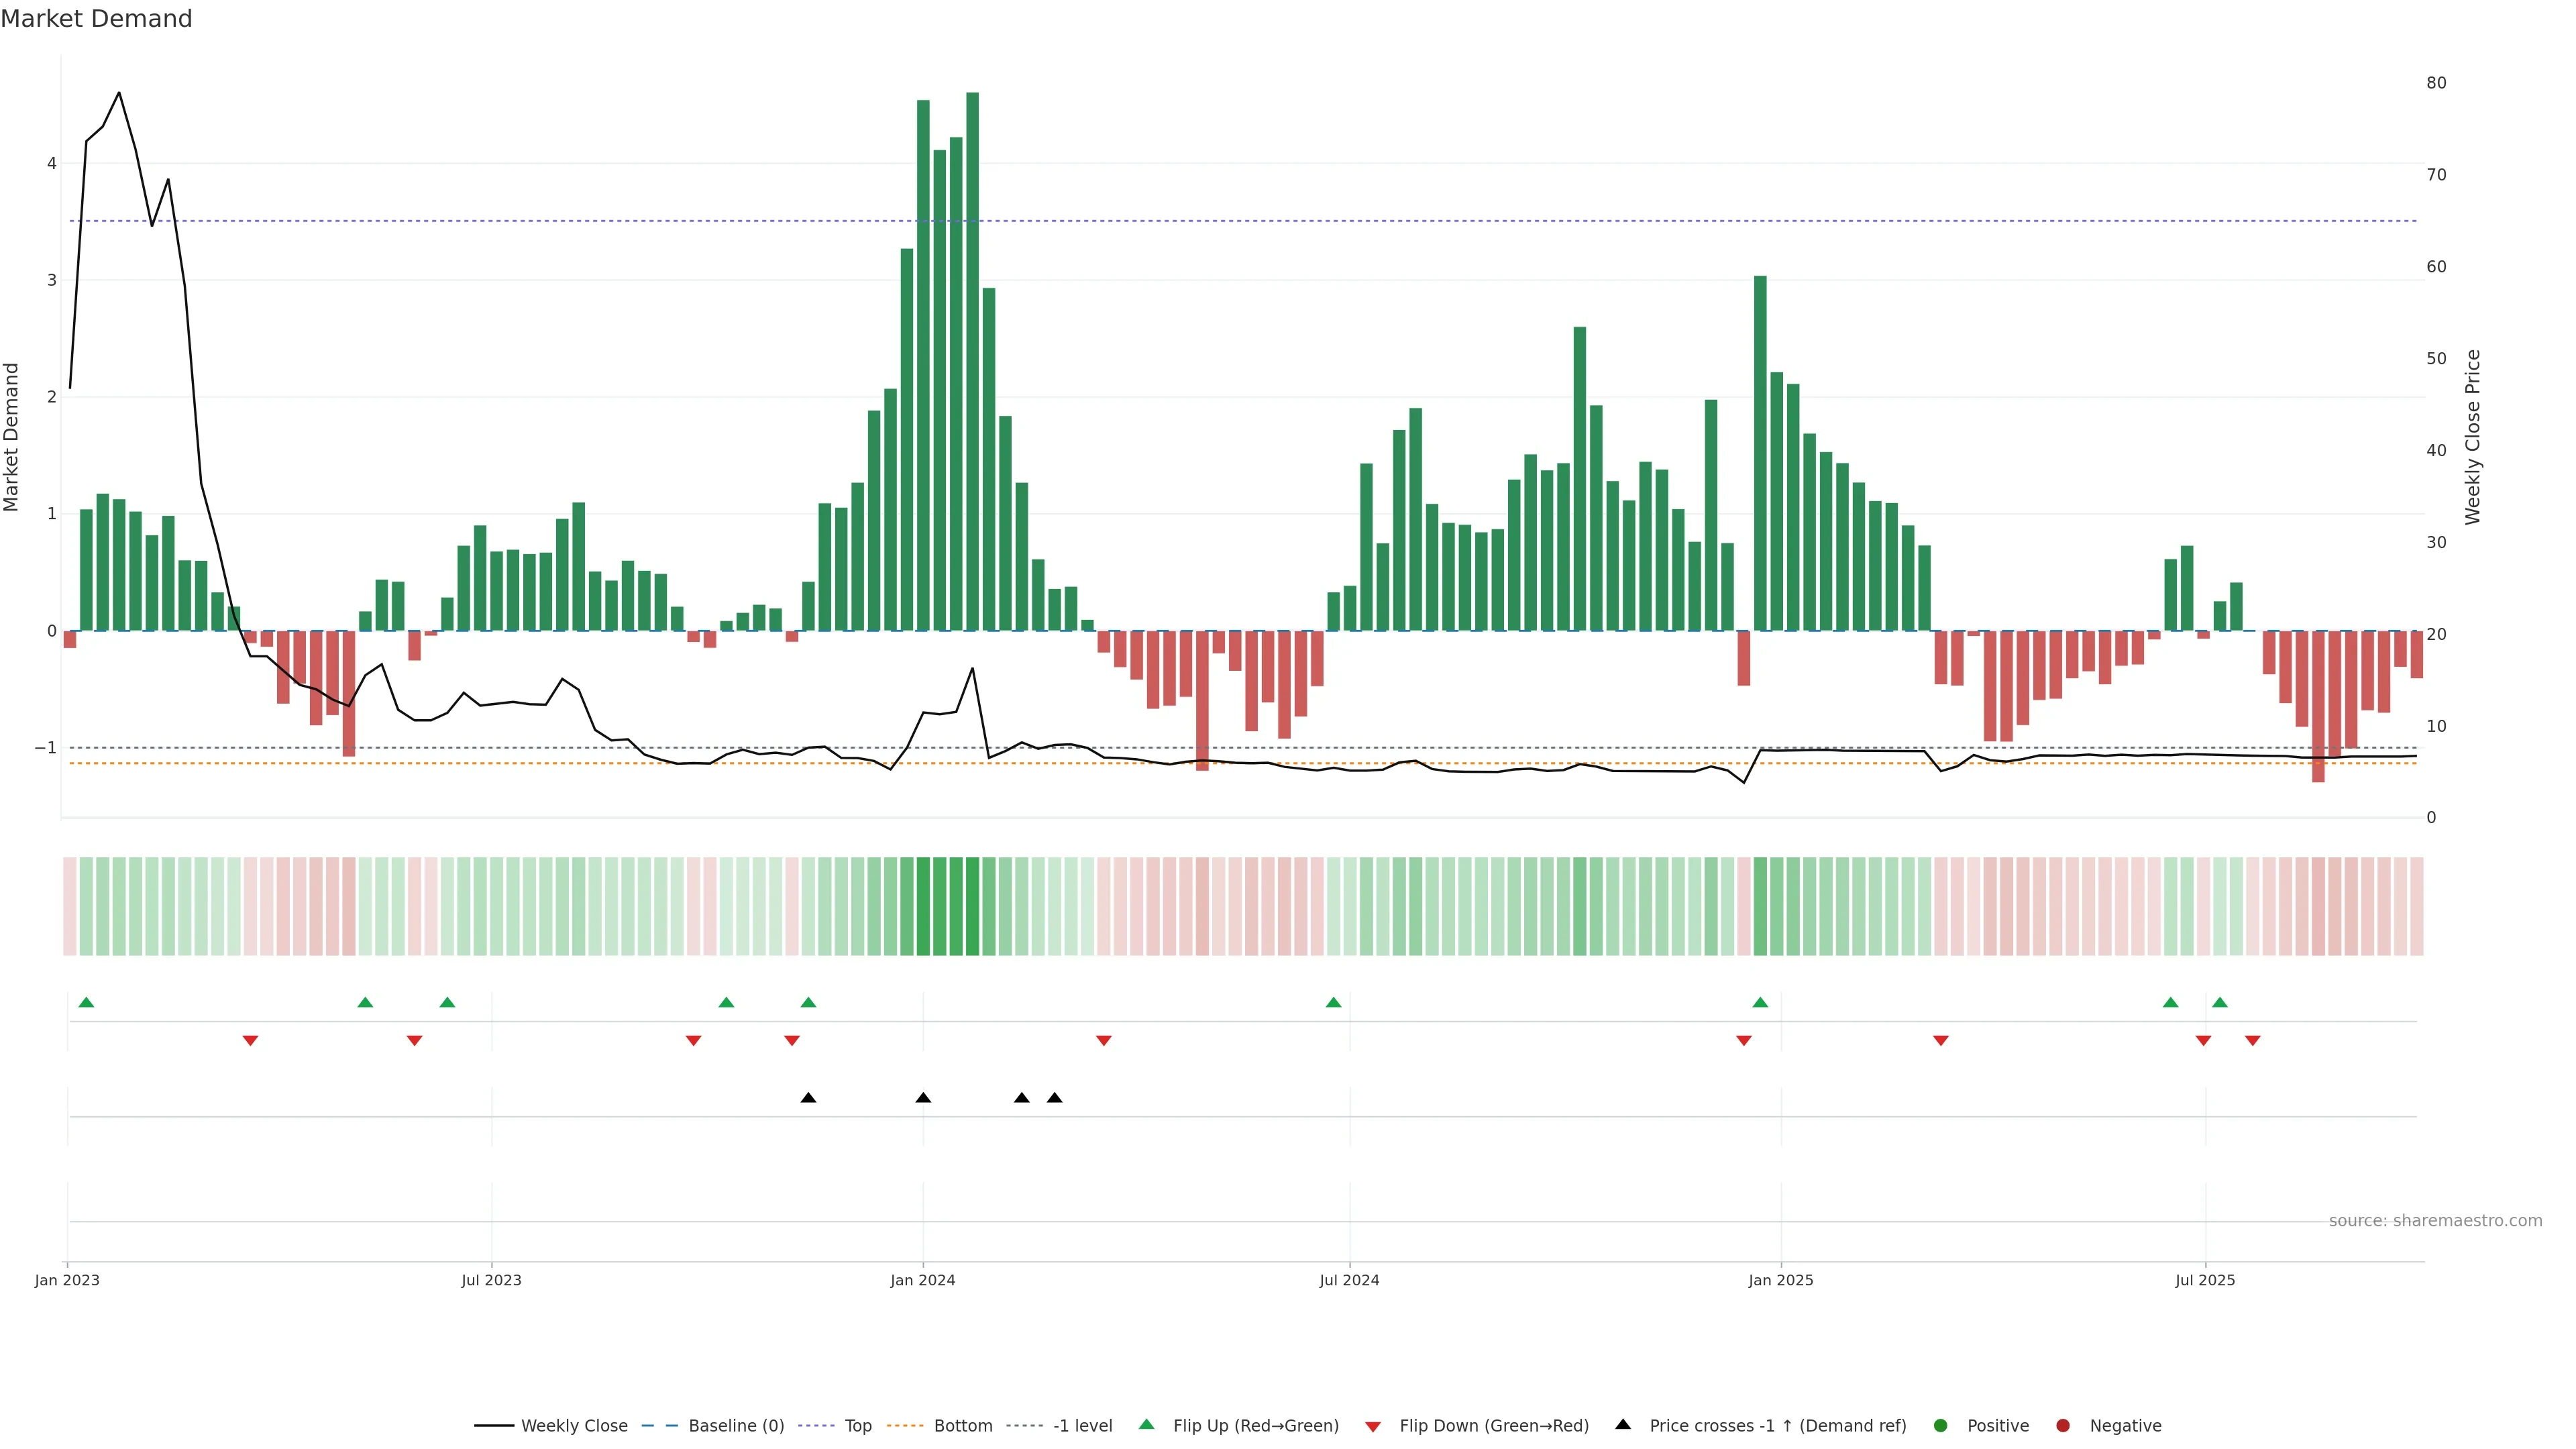
Task: Click the leftmost black price-cross triangle marker
Action: [808, 1098]
